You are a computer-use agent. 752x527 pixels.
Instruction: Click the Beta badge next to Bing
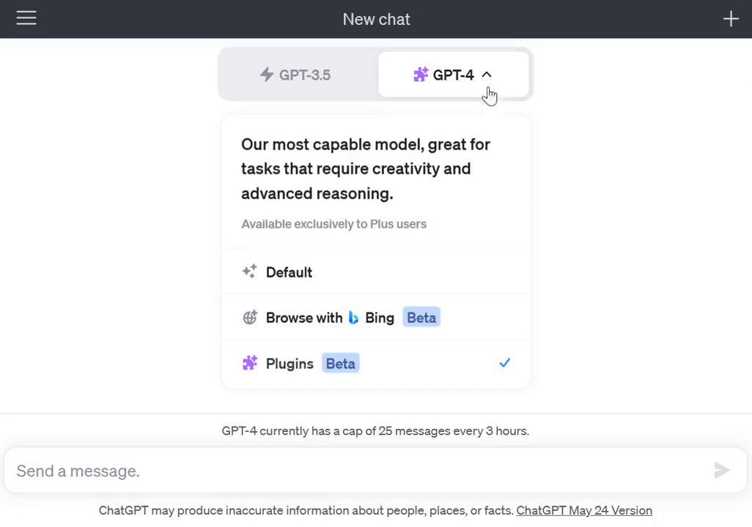point(421,317)
